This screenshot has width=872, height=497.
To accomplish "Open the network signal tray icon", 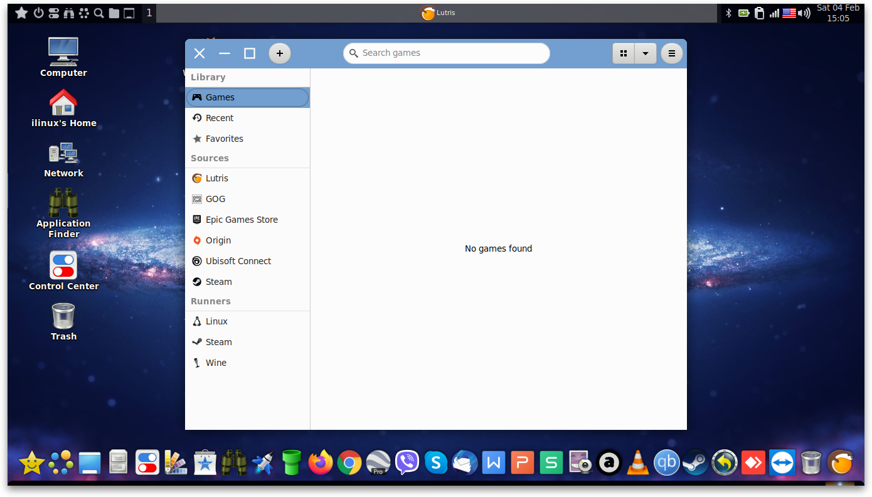I will click(774, 13).
